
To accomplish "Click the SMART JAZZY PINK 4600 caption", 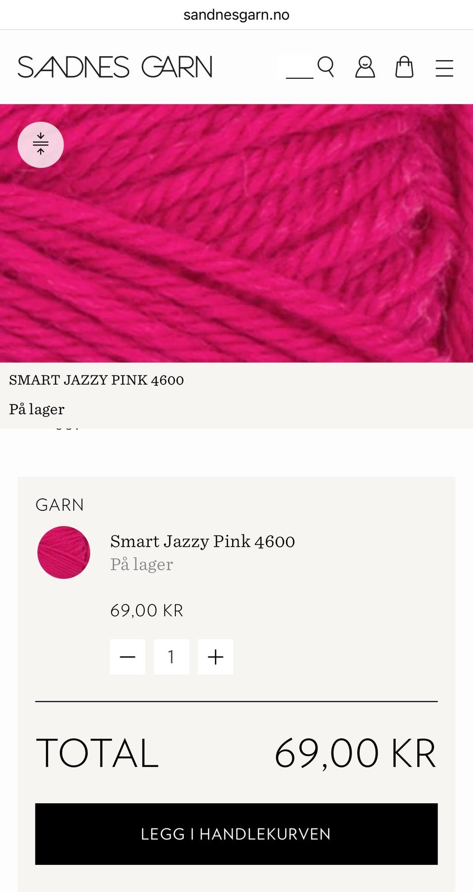I will [x=97, y=380].
